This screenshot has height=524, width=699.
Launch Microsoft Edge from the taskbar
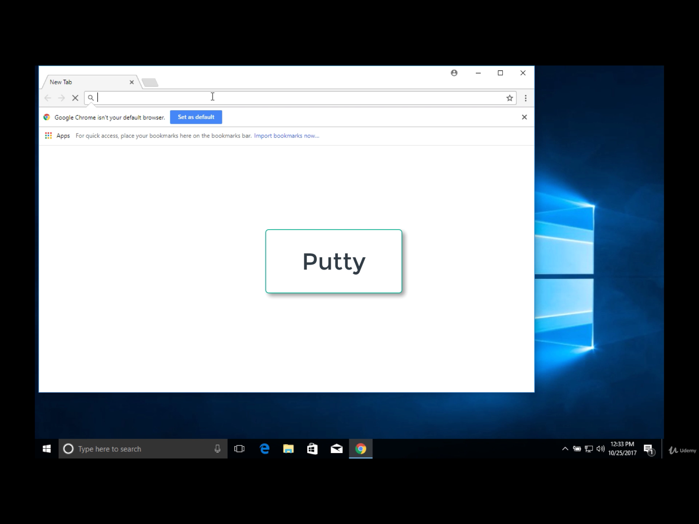pyautogui.click(x=265, y=449)
